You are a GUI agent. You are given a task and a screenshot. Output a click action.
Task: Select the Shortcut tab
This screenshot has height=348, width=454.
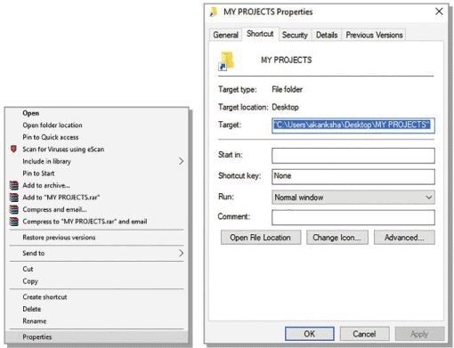pyautogui.click(x=260, y=34)
